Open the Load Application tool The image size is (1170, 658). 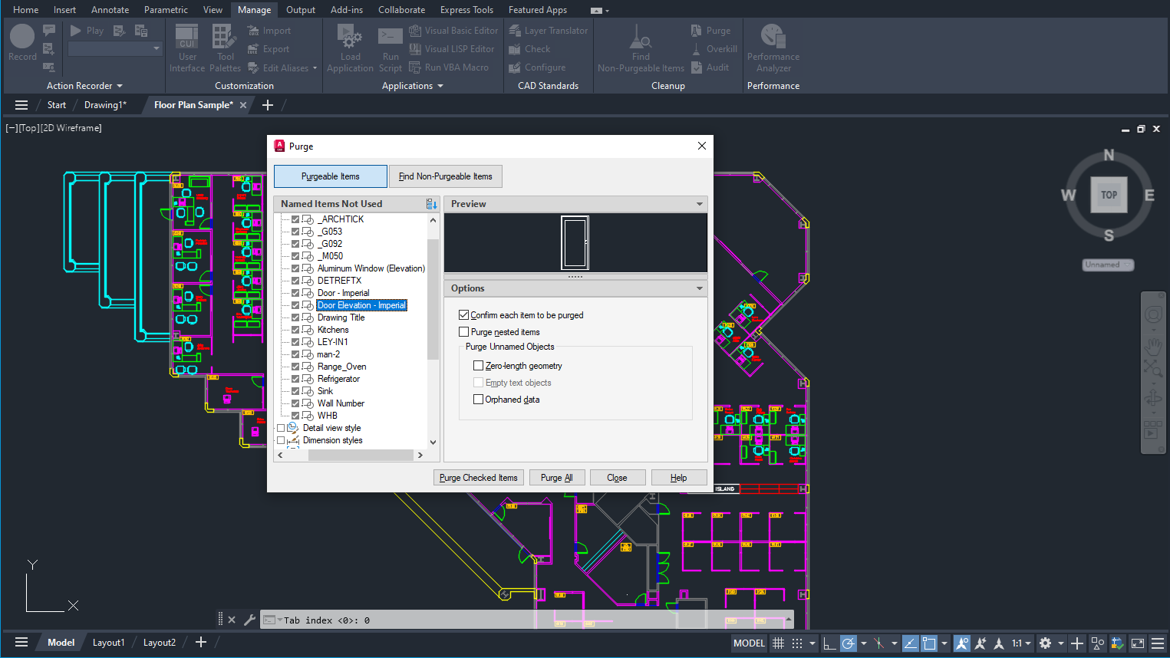350,46
